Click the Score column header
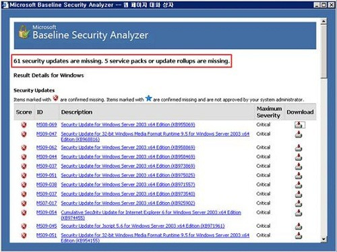Viewport: 337px width, 252px height. point(24,112)
